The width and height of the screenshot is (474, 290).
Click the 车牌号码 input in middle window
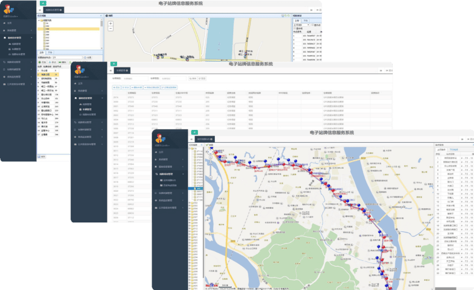[x=173, y=78]
